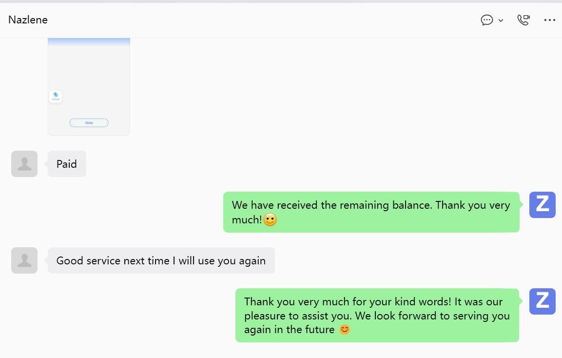Screen dimensions: 562x358
Task: Select the "Paid" message bubble
Action: [67, 164]
